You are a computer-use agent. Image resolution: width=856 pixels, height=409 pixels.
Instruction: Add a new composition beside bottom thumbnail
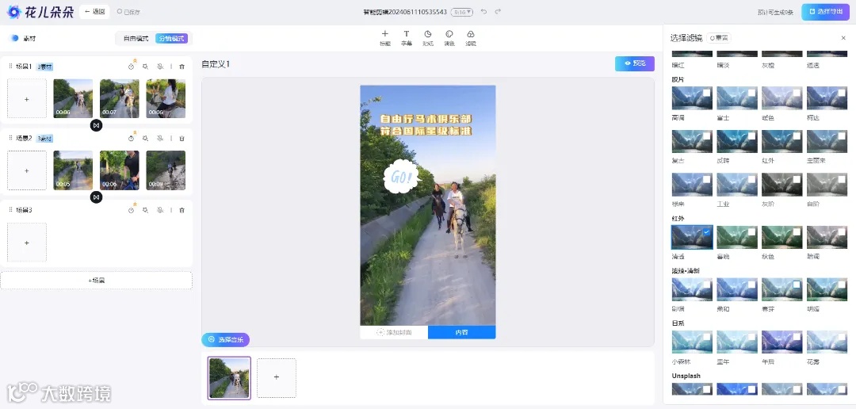pos(277,377)
